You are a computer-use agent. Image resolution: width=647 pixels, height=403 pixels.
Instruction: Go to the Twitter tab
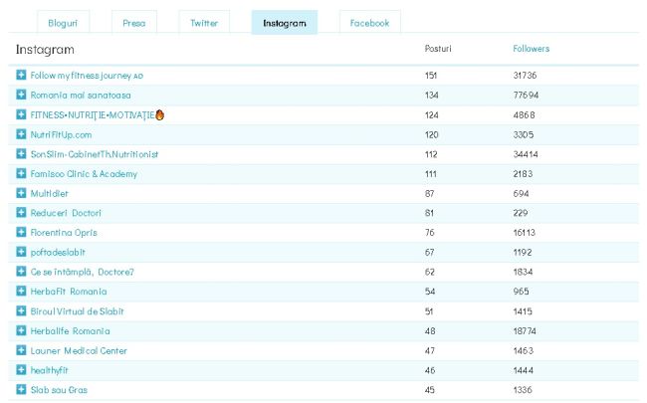coord(204,23)
